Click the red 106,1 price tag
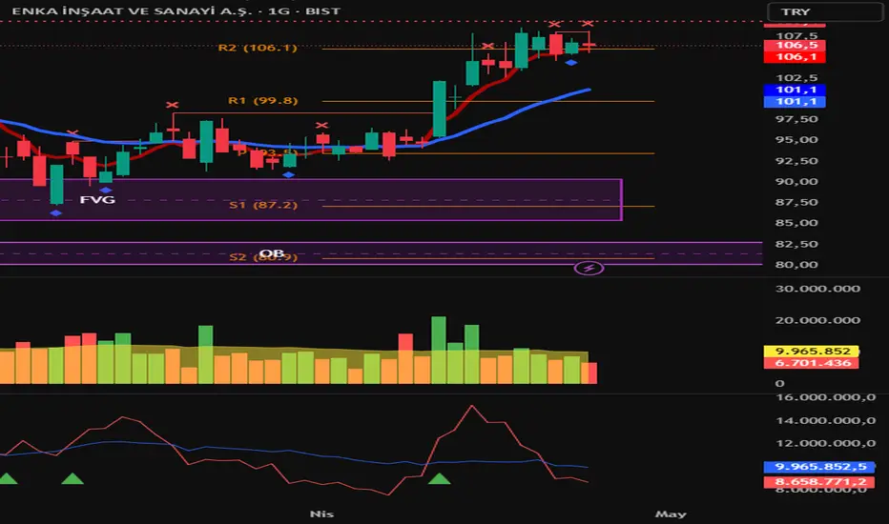 click(795, 56)
